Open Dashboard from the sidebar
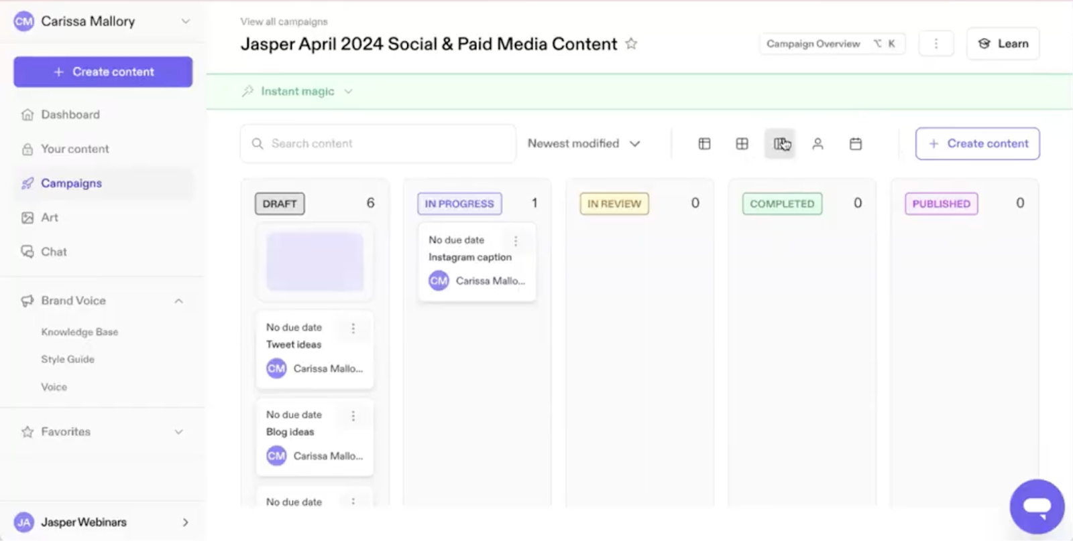 [103, 114]
